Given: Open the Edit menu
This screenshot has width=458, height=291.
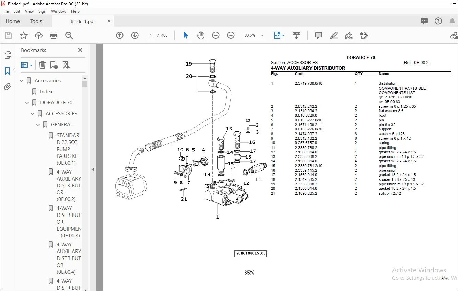Looking at the screenshot, I should [17, 11].
